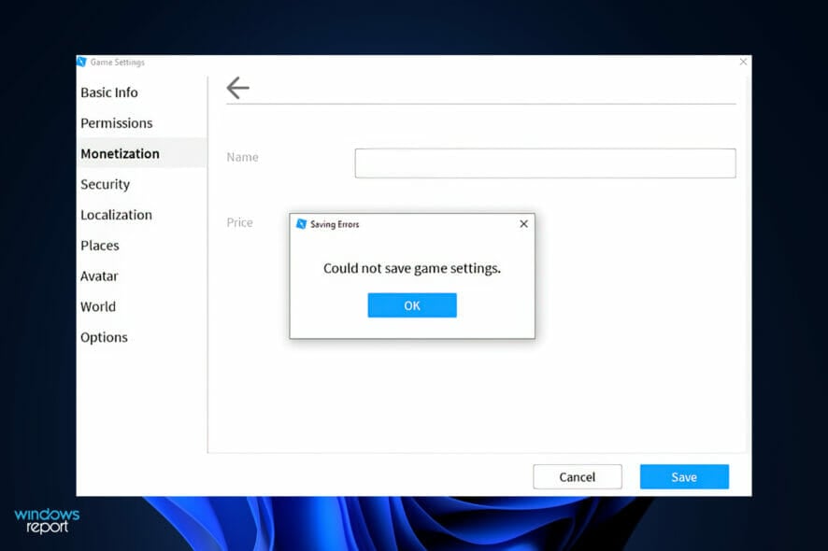Viewport: 828px width, 551px height.
Task: Close the Saving Errors dialog with X
Action: click(523, 224)
